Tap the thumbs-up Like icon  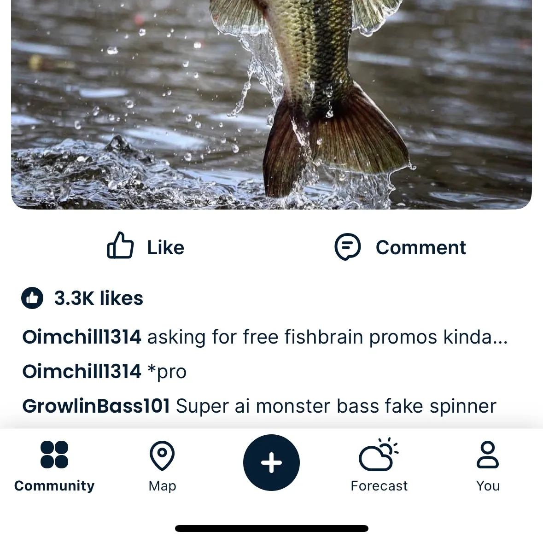(x=120, y=246)
